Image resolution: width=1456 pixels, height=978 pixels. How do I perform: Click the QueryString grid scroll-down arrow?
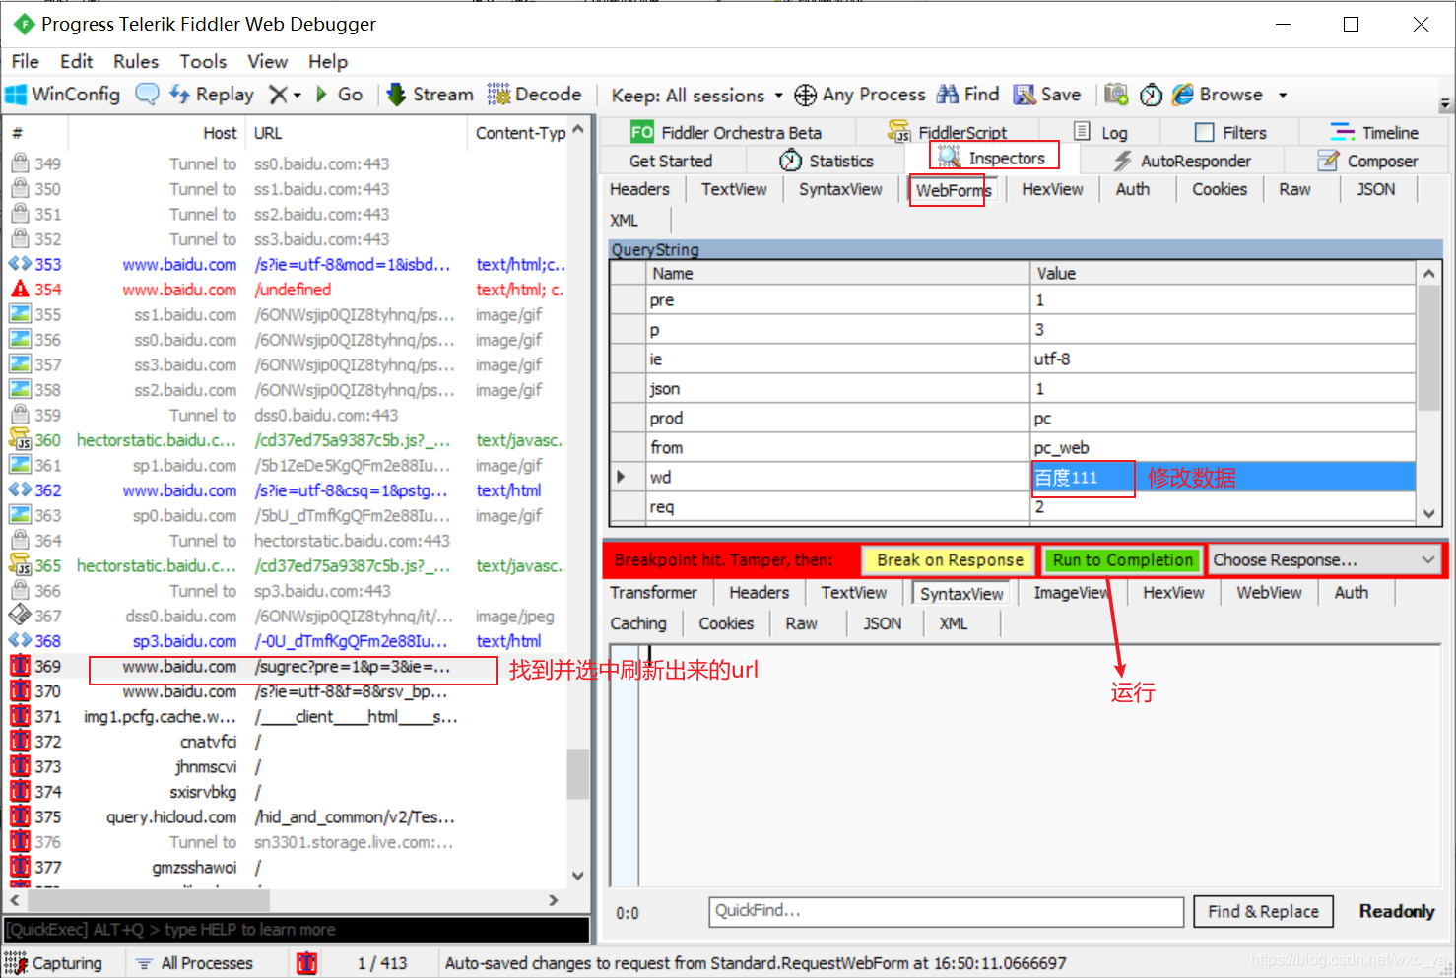(1429, 513)
